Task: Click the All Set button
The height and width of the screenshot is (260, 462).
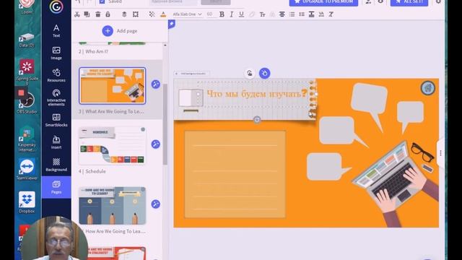Action: [409, 2]
